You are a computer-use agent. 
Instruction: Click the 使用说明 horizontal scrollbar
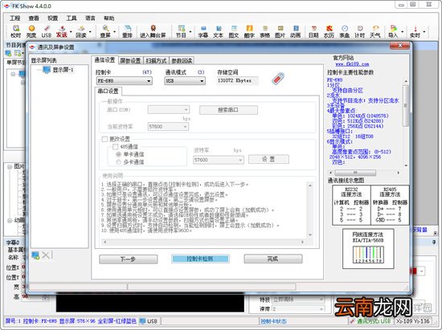(203, 242)
